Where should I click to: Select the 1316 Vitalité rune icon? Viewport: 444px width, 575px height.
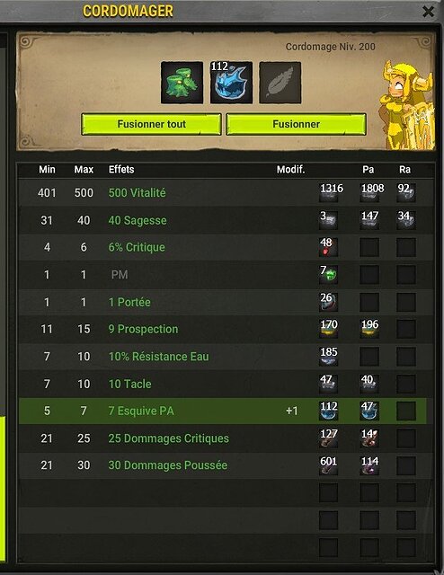coord(328,193)
